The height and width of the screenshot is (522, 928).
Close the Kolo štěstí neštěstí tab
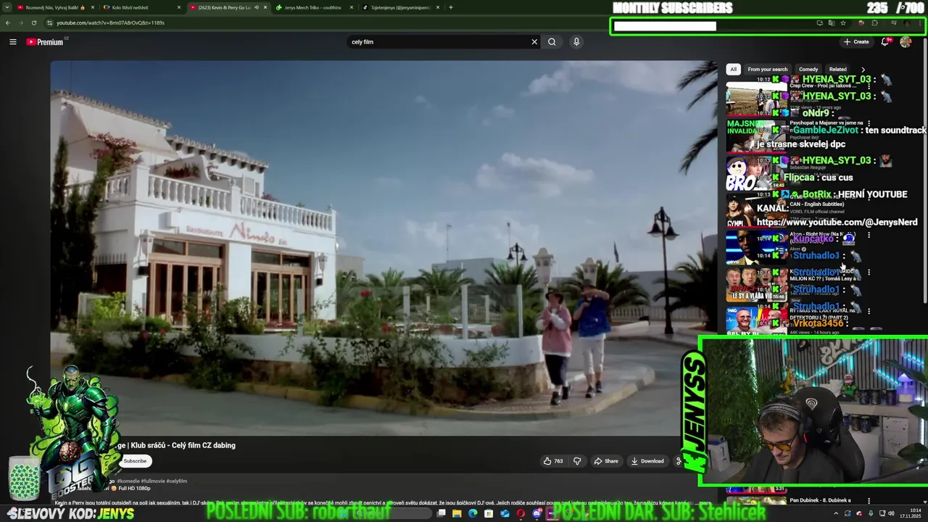point(179,7)
